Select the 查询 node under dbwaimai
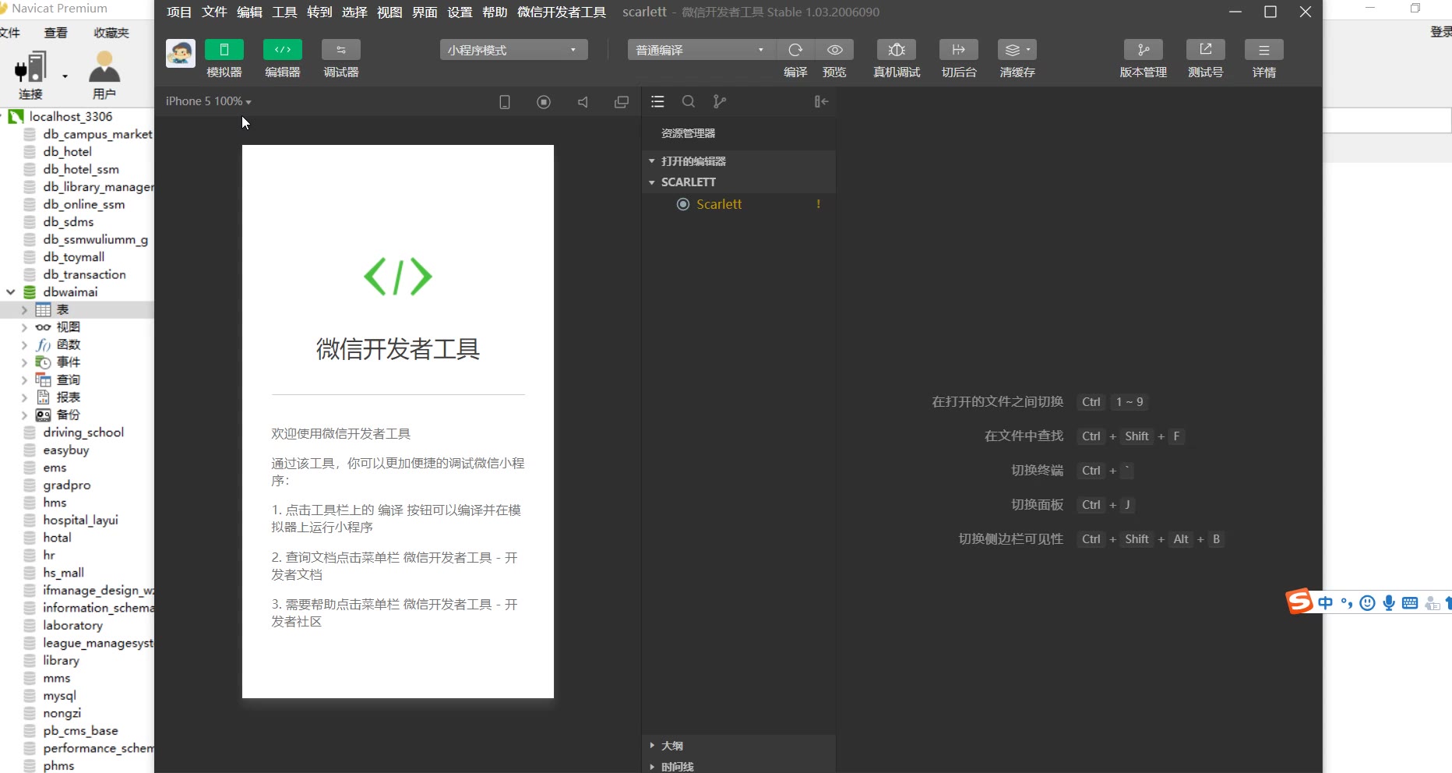This screenshot has height=773, width=1452. pyautogui.click(x=68, y=380)
